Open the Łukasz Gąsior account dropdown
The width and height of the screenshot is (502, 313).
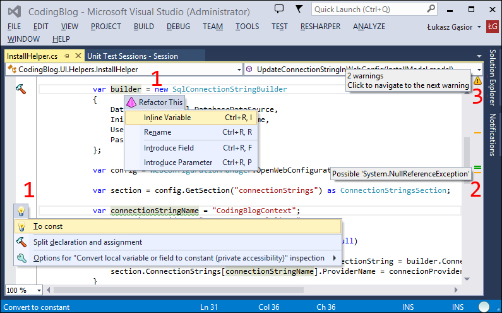[479, 27]
